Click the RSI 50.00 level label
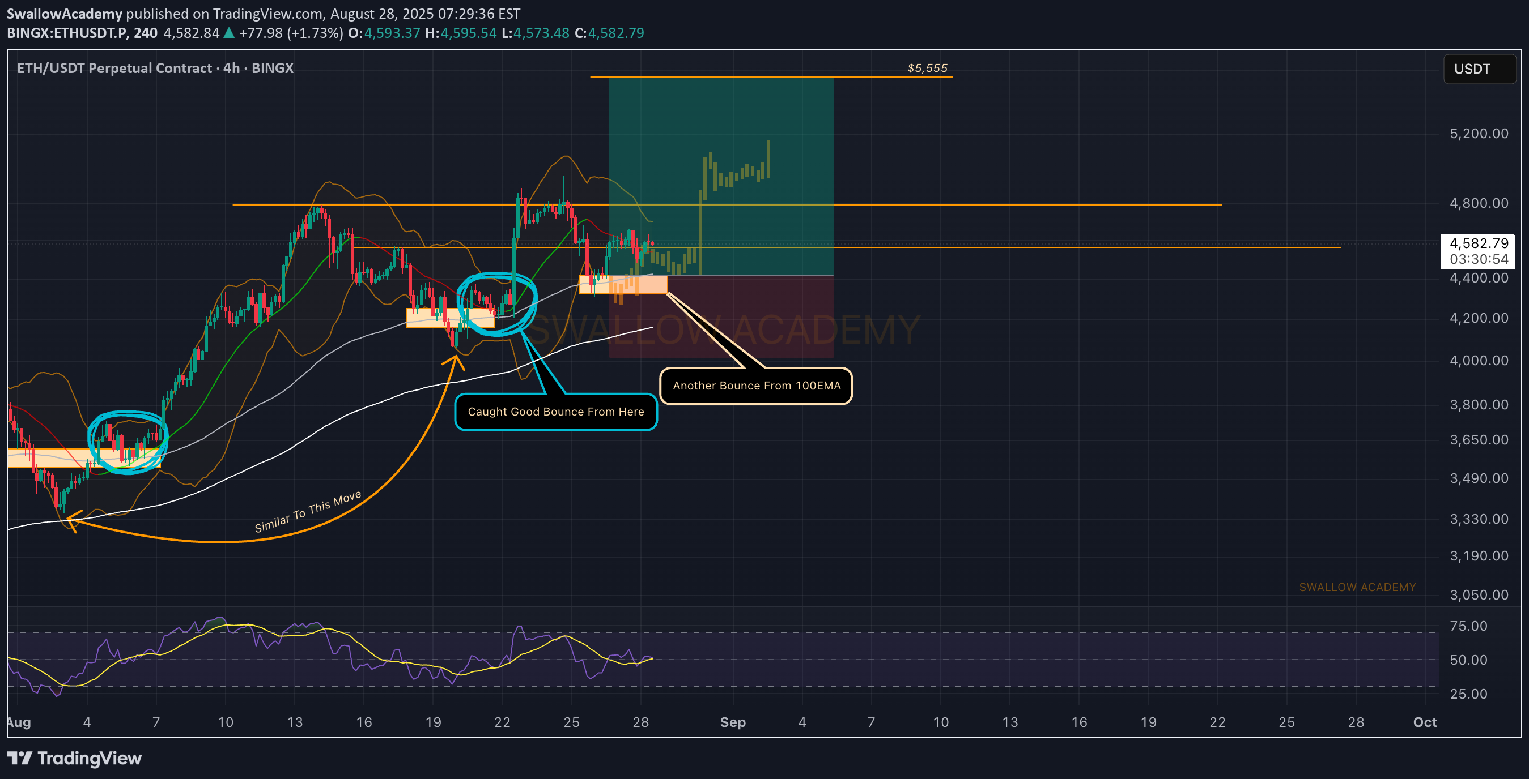The width and height of the screenshot is (1529, 779). coord(1468,660)
